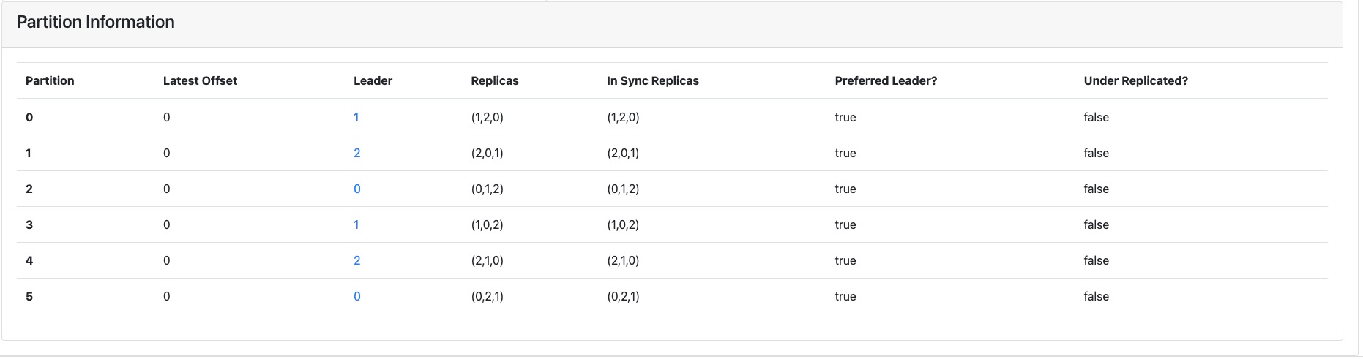Select partition number 5 in first column
Viewport: 1363px width, 359px height.
29,296
